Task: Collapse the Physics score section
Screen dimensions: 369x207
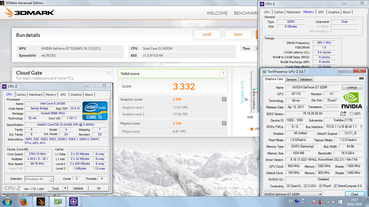Action: (x=224, y=123)
